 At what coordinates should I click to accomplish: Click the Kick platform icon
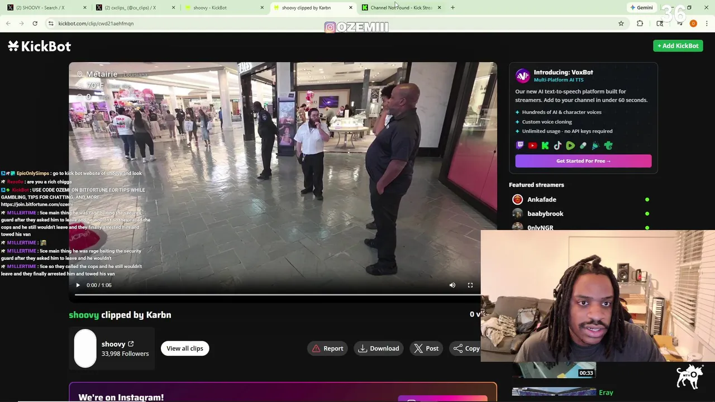(x=545, y=146)
